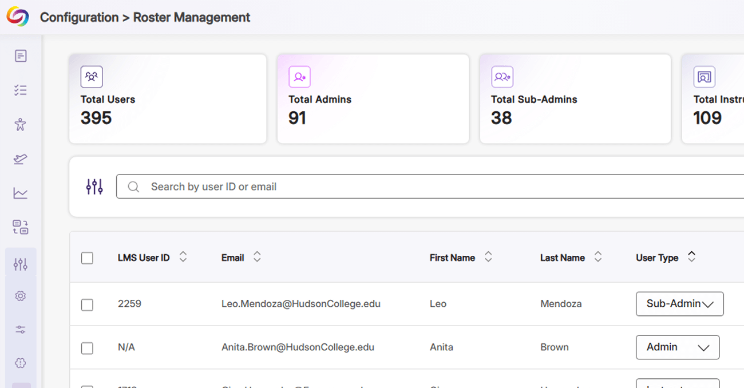This screenshot has height=388, width=744.
Task: Open the data transfer icon in sidebar
Action: 21,227
